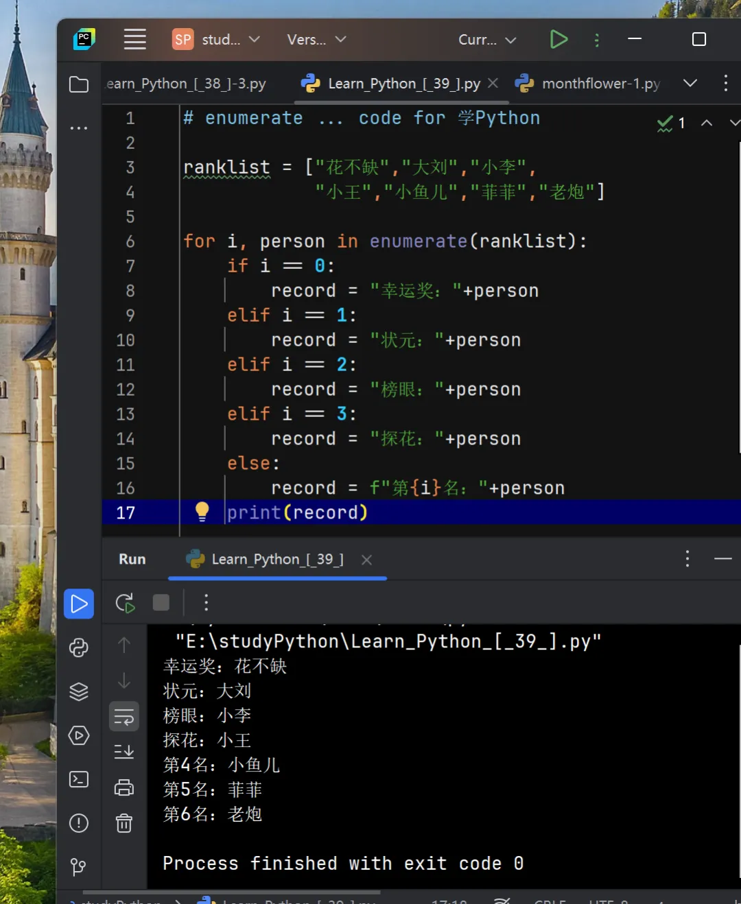Screen dimensions: 741x904
Task: Switch to Learn_Python_[_38_]-3.py tab
Action: 186,84
